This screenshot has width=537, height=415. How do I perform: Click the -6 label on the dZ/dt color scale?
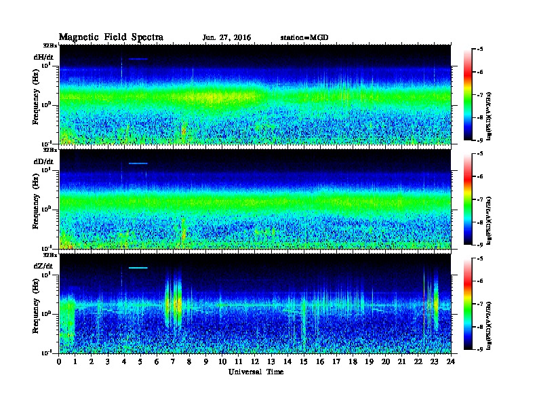479,281
